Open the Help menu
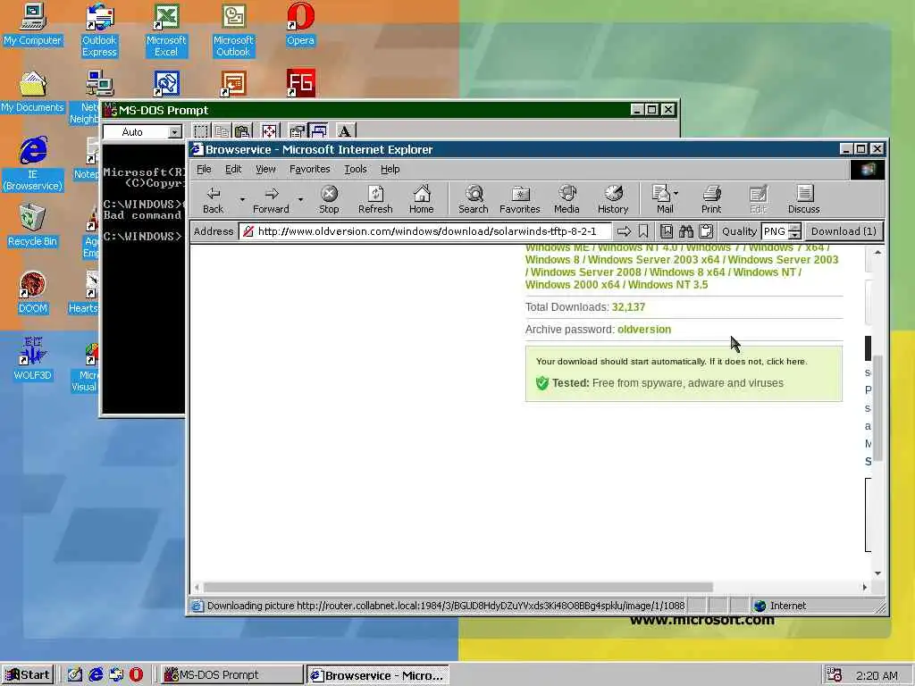 click(x=390, y=169)
